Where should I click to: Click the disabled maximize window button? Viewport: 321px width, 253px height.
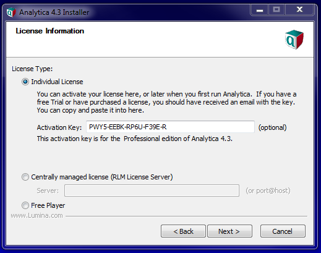pyautogui.click(x=276, y=10)
